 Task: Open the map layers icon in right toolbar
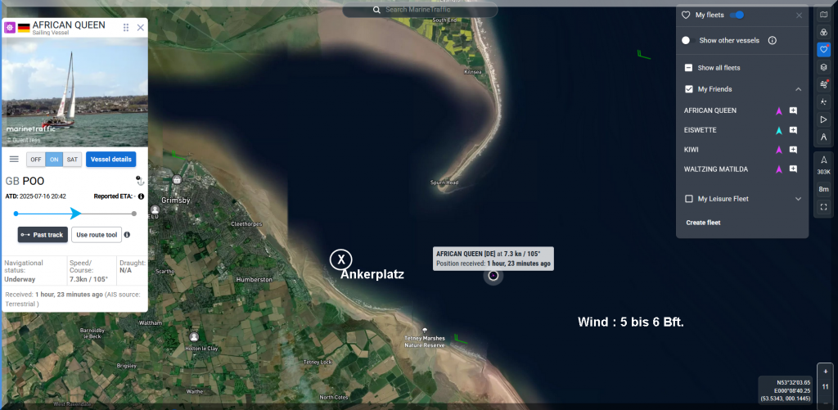[x=823, y=67]
